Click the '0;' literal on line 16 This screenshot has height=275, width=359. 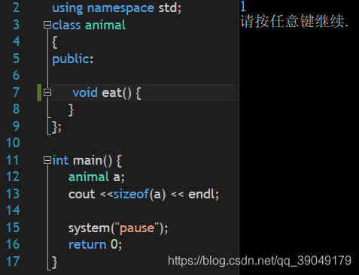tap(116, 245)
